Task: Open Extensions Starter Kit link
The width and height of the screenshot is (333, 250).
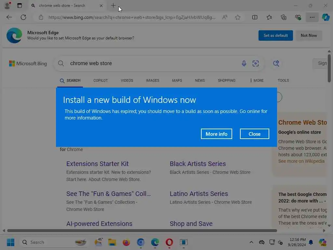Action: (x=97, y=164)
